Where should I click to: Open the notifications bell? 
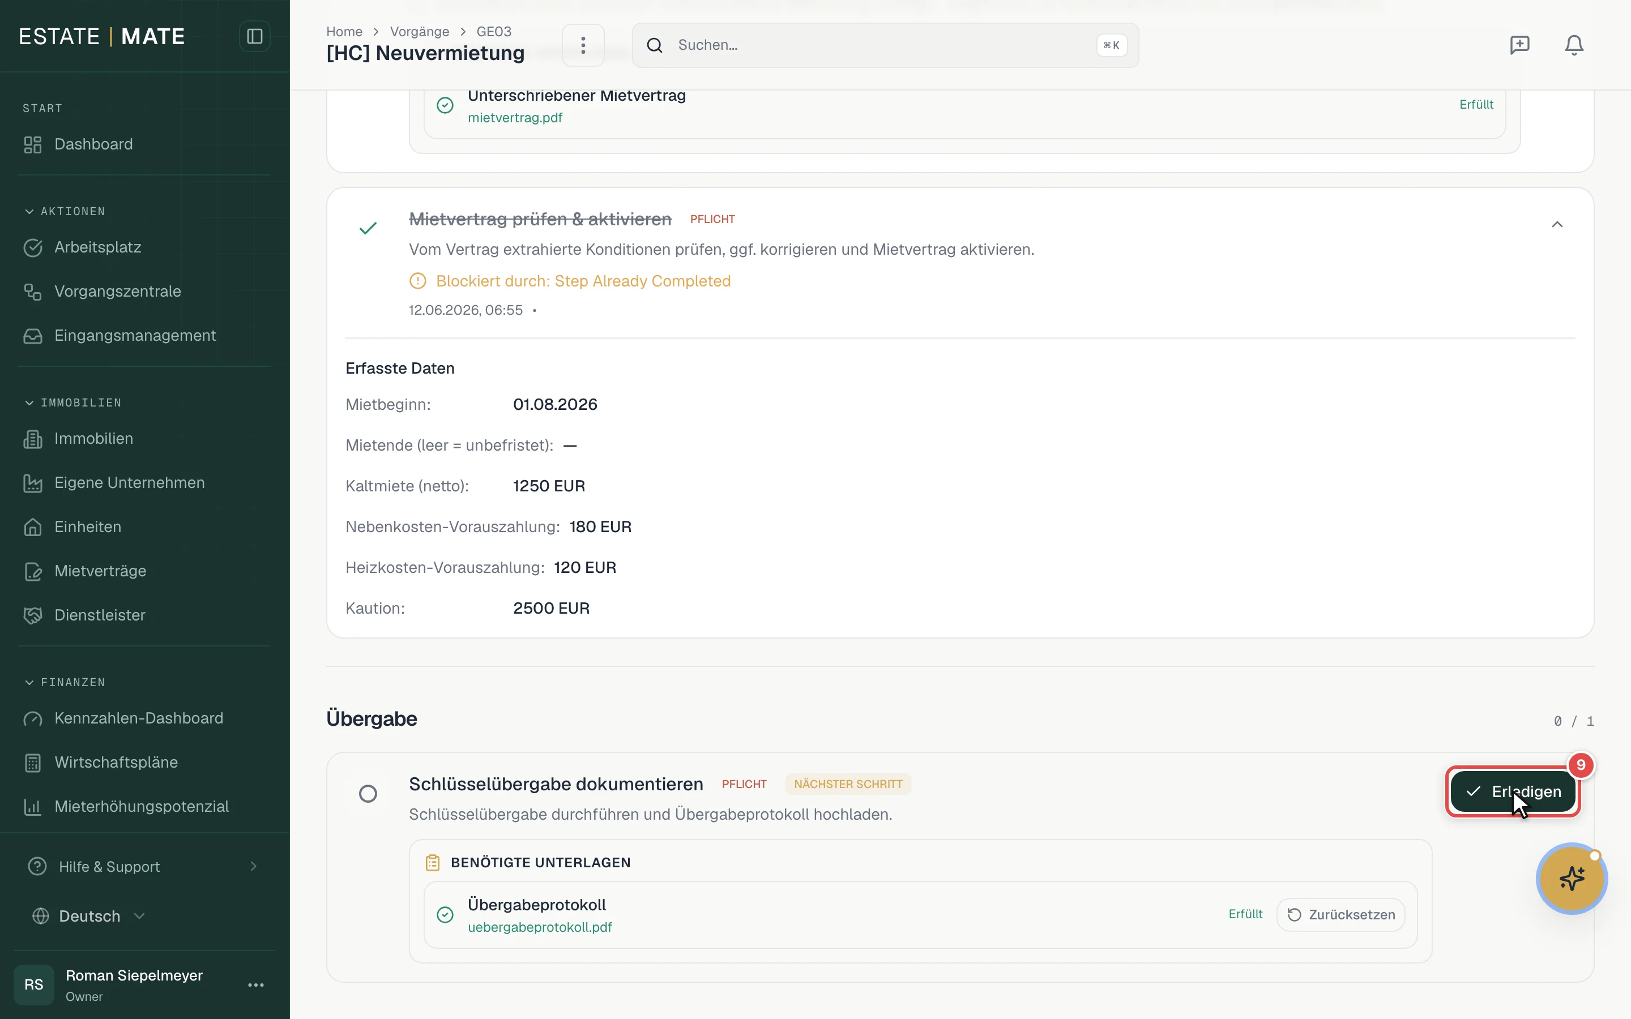coord(1574,45)
